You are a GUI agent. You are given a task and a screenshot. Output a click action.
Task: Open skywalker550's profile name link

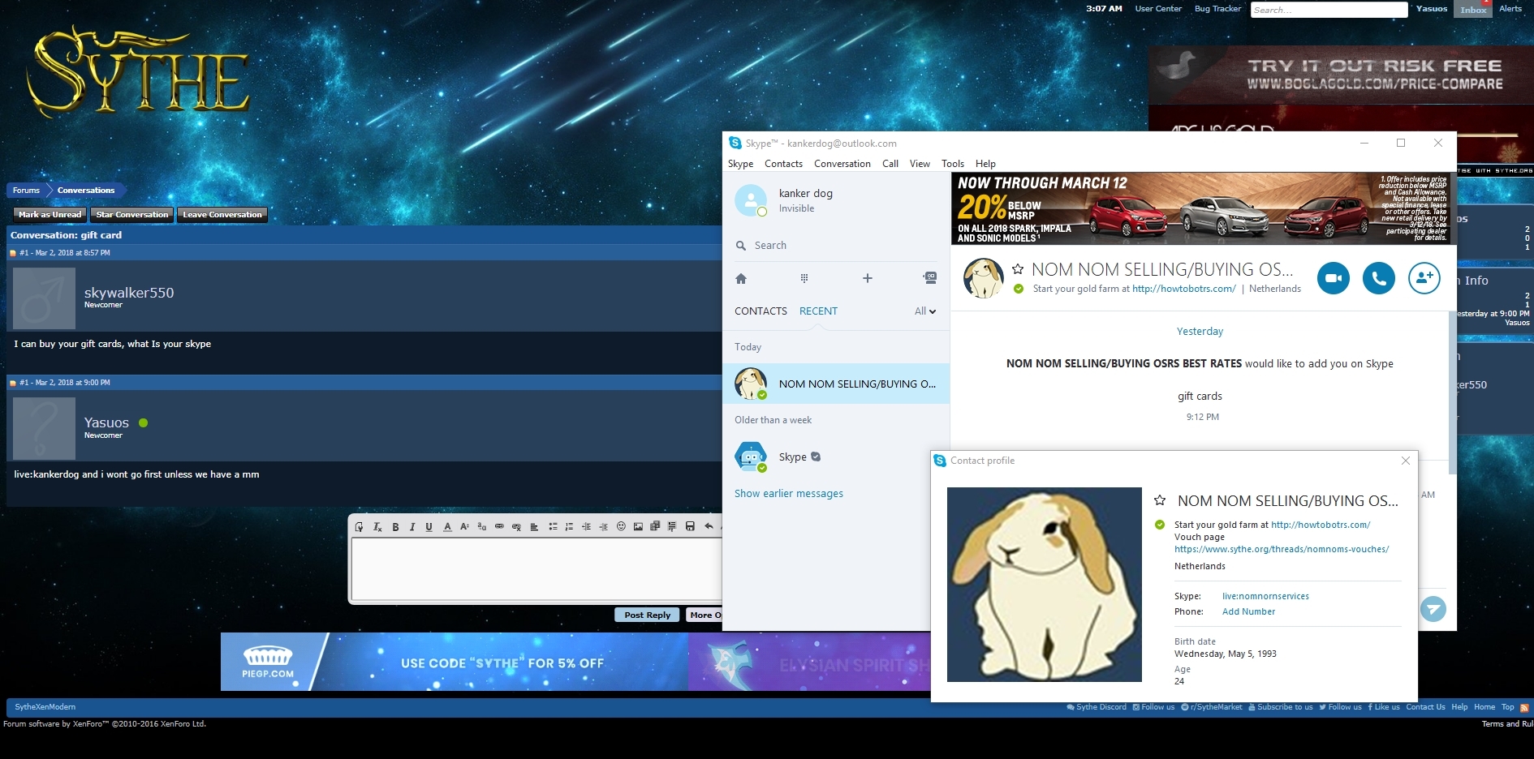tap(129, 293)
